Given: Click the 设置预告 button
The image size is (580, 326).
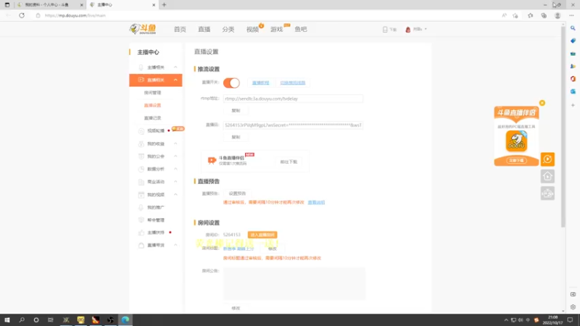Looking at the screenshot, I should (237, 193).
